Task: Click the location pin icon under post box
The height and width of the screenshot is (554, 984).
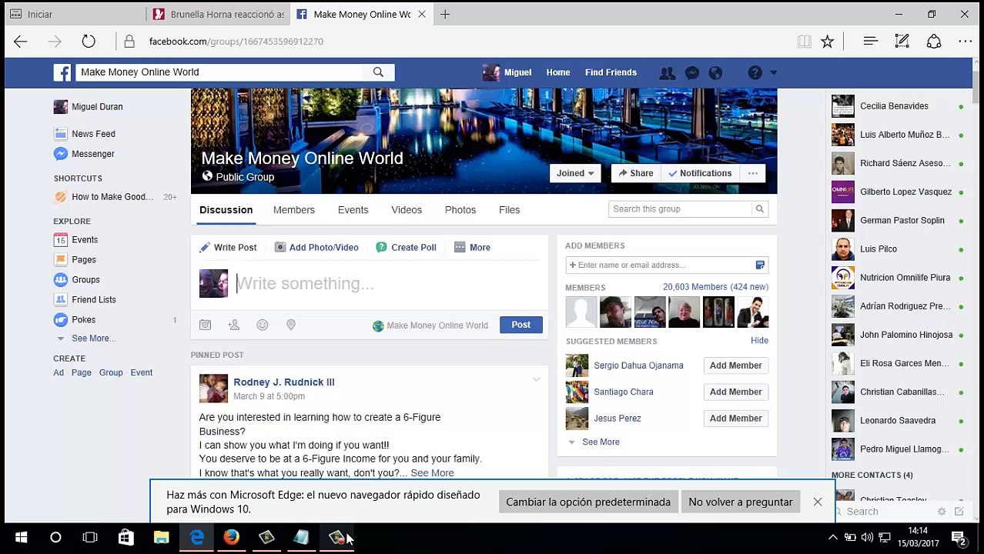Action: (291, 325)
